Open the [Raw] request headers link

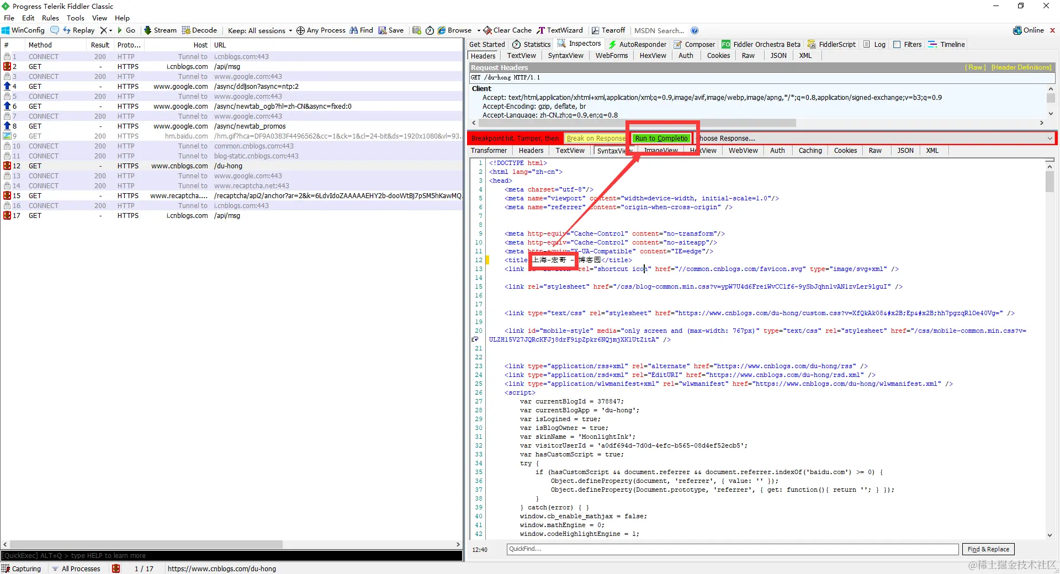click(x=976, y=67)
